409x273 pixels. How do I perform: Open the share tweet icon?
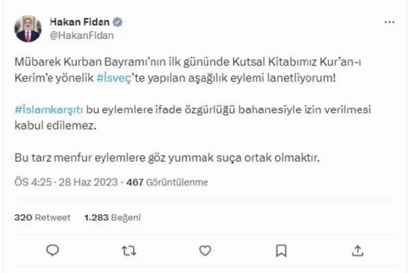pyautogui.click(x=358, y=250)
